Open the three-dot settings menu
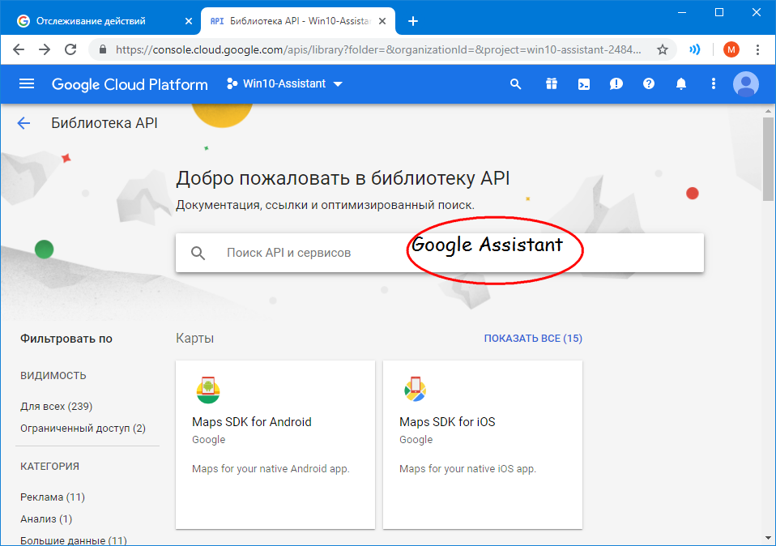The image size is (776, 546). 713,84
